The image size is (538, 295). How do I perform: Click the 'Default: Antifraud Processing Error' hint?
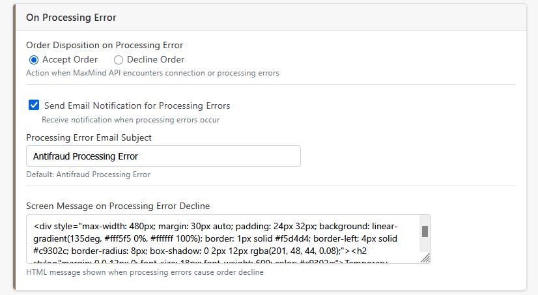pos(88,175)
